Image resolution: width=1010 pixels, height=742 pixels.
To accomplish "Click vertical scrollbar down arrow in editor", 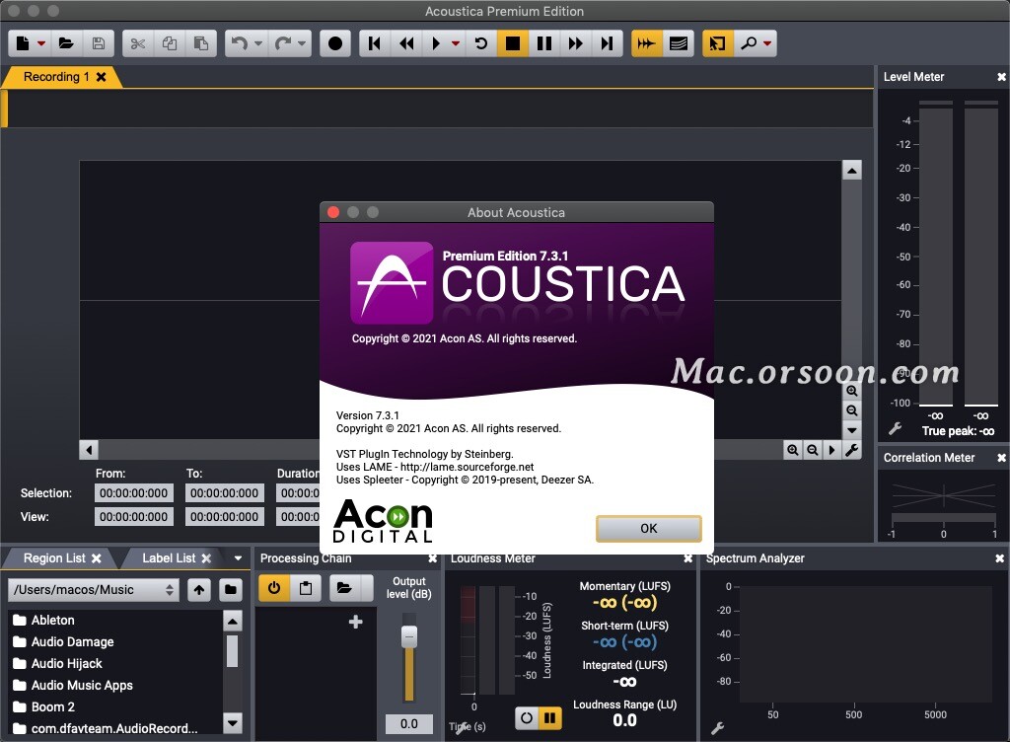I will 851,430.
